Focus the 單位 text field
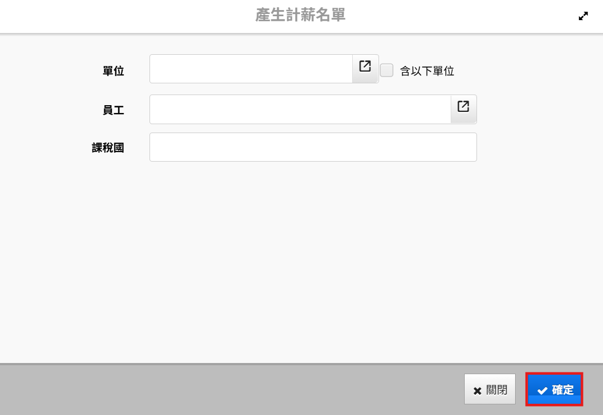Image resolution: width=603 pixels, height=415 pixels. coord(251,69)
